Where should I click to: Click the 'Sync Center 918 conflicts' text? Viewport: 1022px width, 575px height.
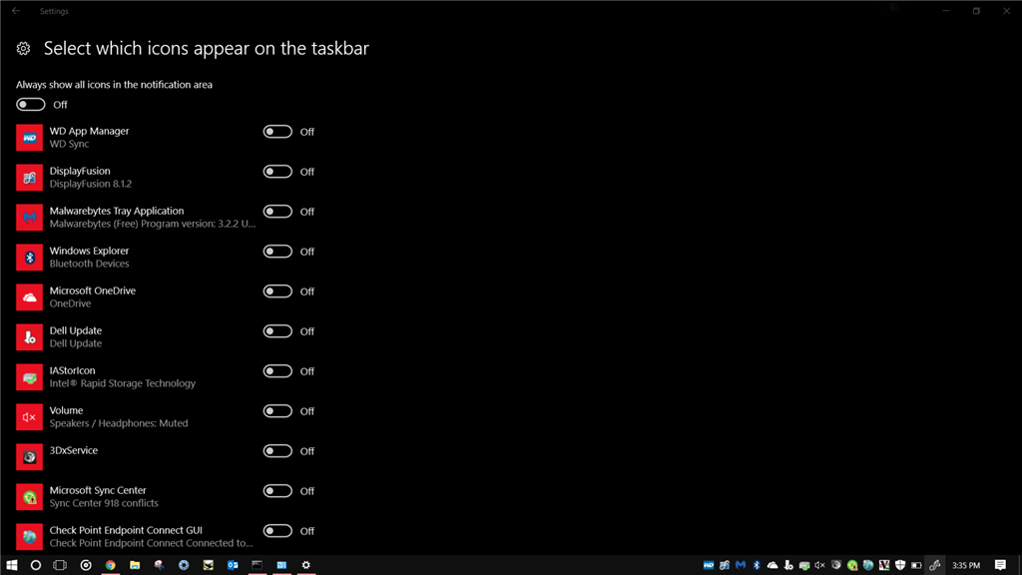(104, 503)
